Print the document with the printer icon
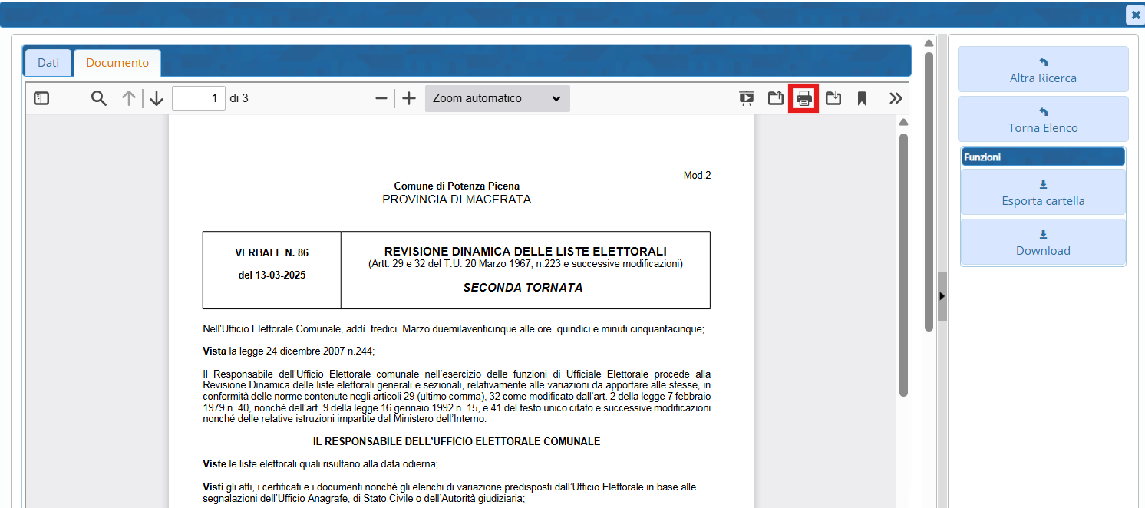Viewport: 1145px width, 508px height. pyautogui.click(x=803, y=98)
